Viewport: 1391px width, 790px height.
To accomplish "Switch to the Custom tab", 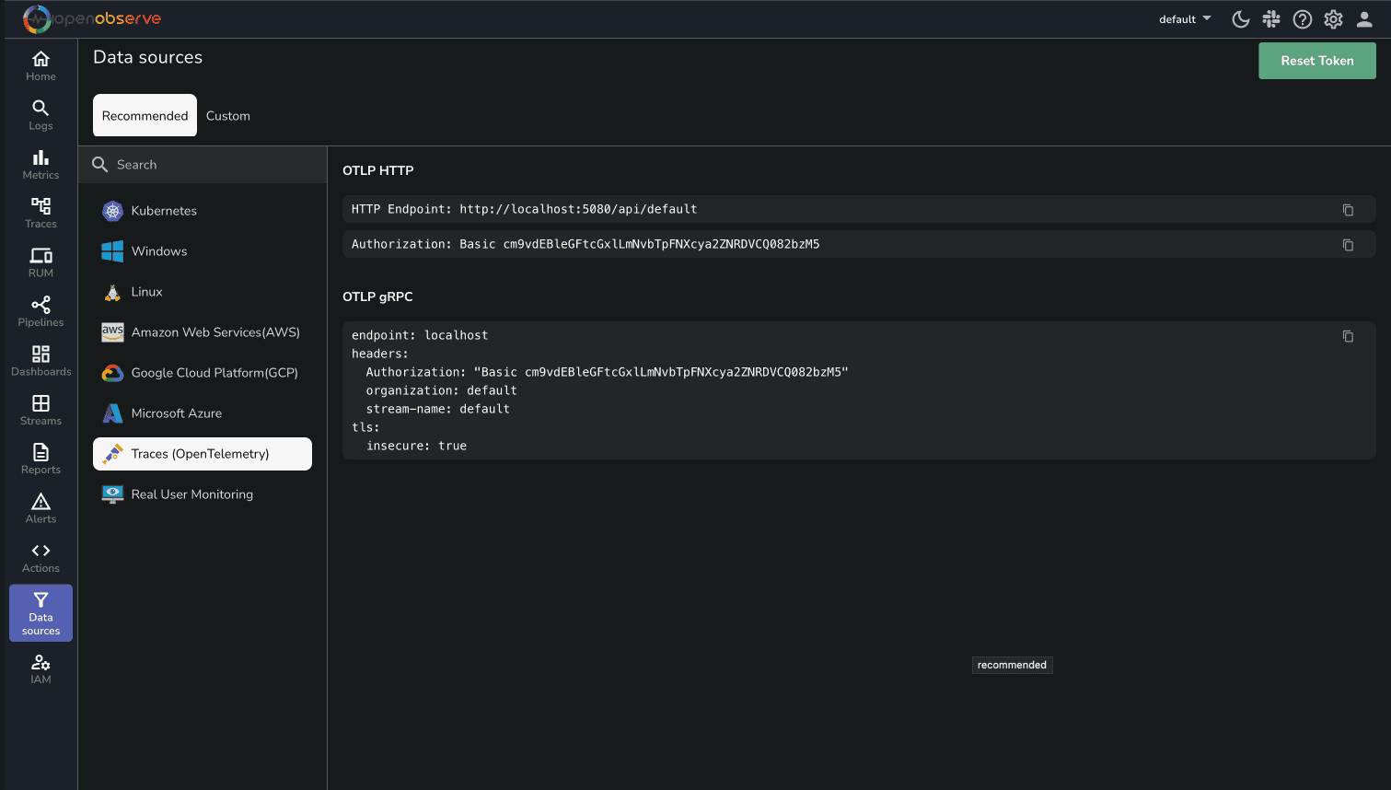I will click(228, 116).
